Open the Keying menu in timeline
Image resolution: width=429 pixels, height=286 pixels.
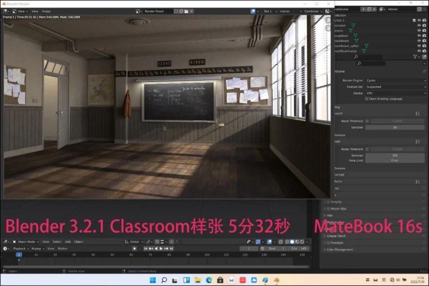[x=37, y=249]
